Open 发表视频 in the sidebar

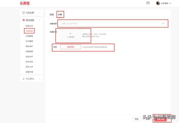pyautogui.click(x=29, y=31)
